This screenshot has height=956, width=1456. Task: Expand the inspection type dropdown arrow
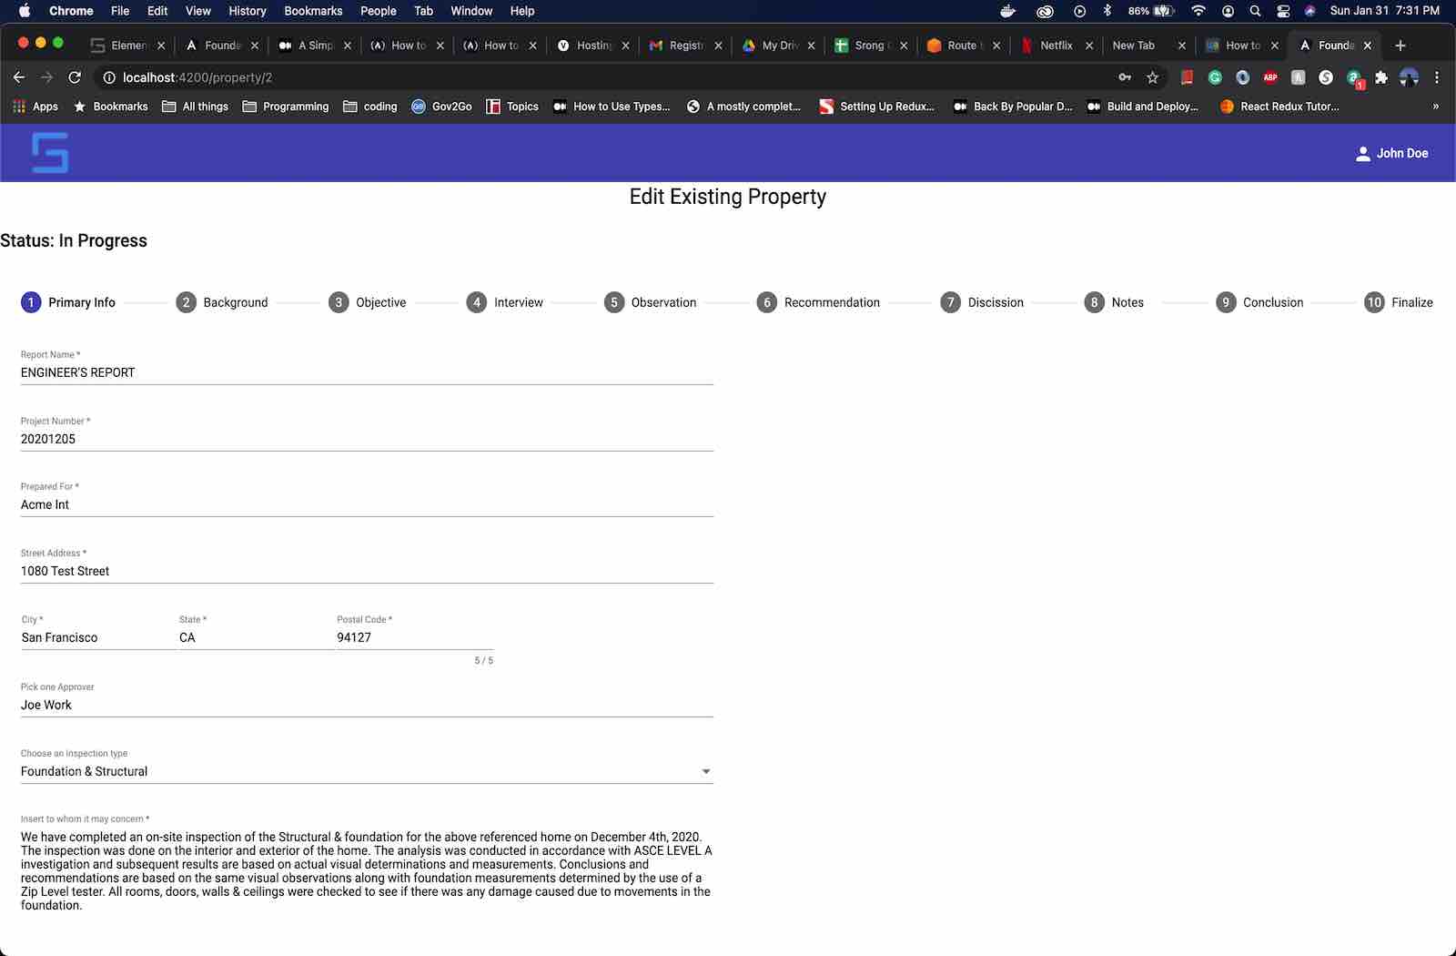(x=706, y=772)
